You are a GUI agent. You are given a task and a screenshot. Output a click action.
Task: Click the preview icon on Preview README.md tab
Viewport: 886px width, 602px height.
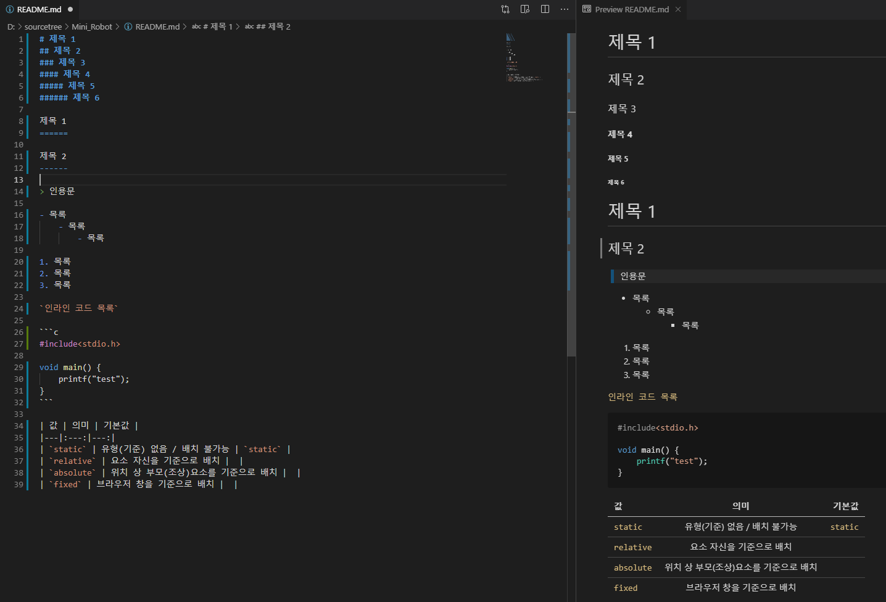pos(587,9)
